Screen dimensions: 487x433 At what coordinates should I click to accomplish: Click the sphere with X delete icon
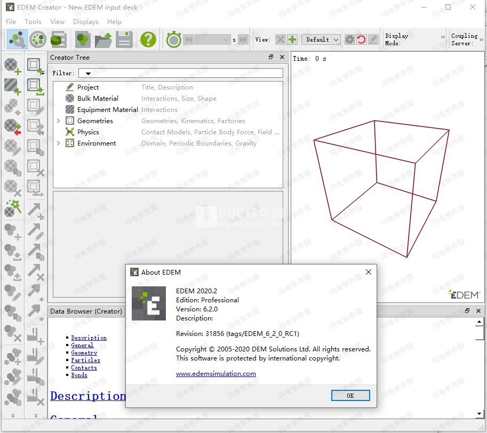click(13, 188)
